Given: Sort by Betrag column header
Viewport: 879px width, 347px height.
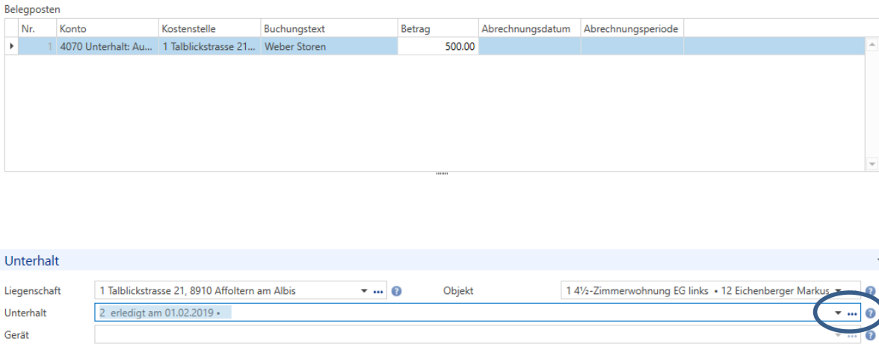Looking at the screenshot, I should click(x=438, y=28).
